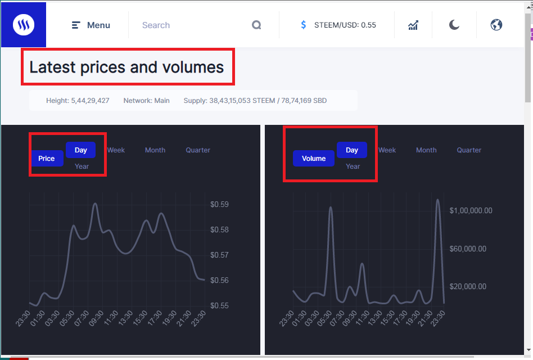The image size is (533, 360).
Task: Switch the price chart to Week
Action: tap(116, 150)
